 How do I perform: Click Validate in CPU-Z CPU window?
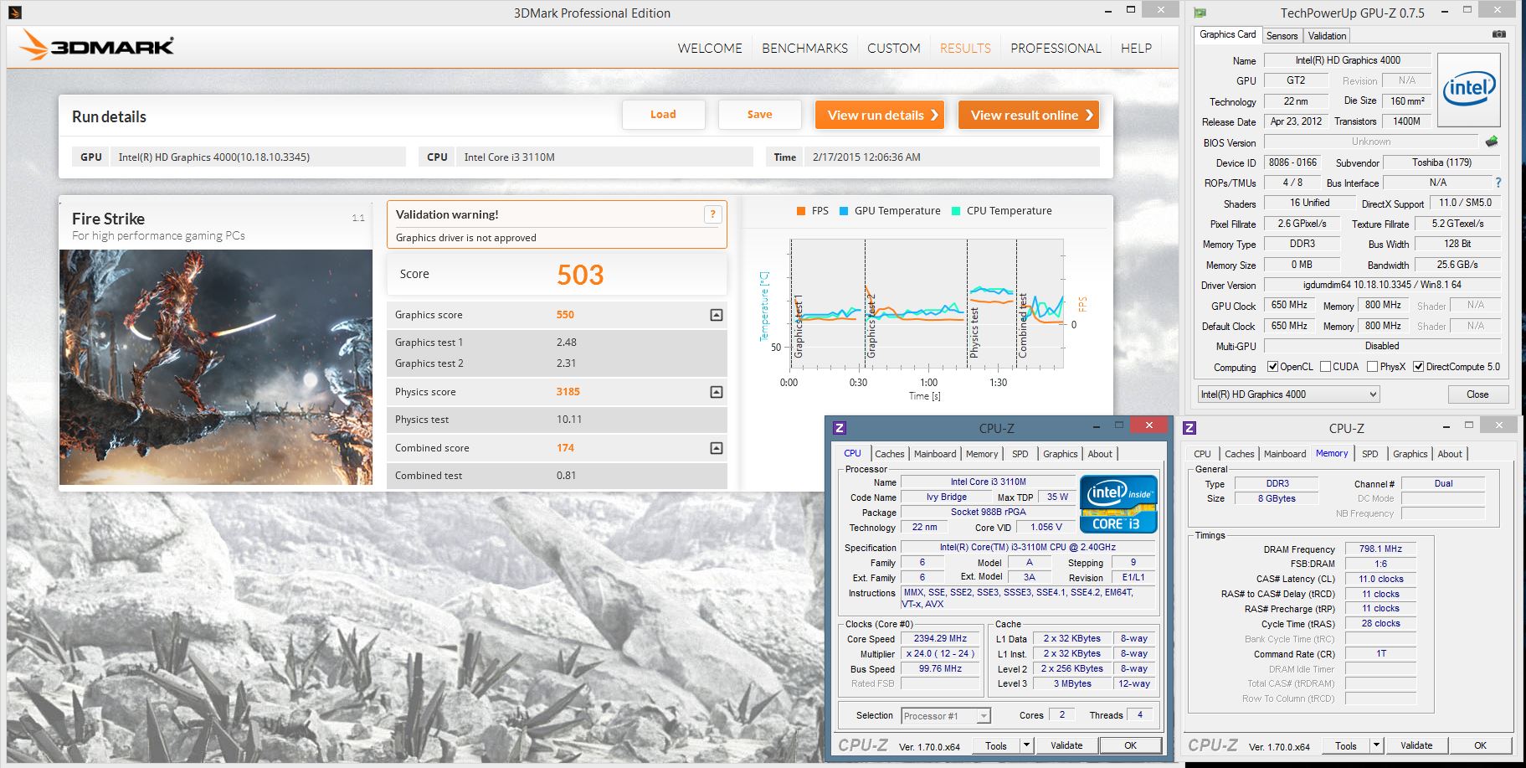(x=1066, y=745)
